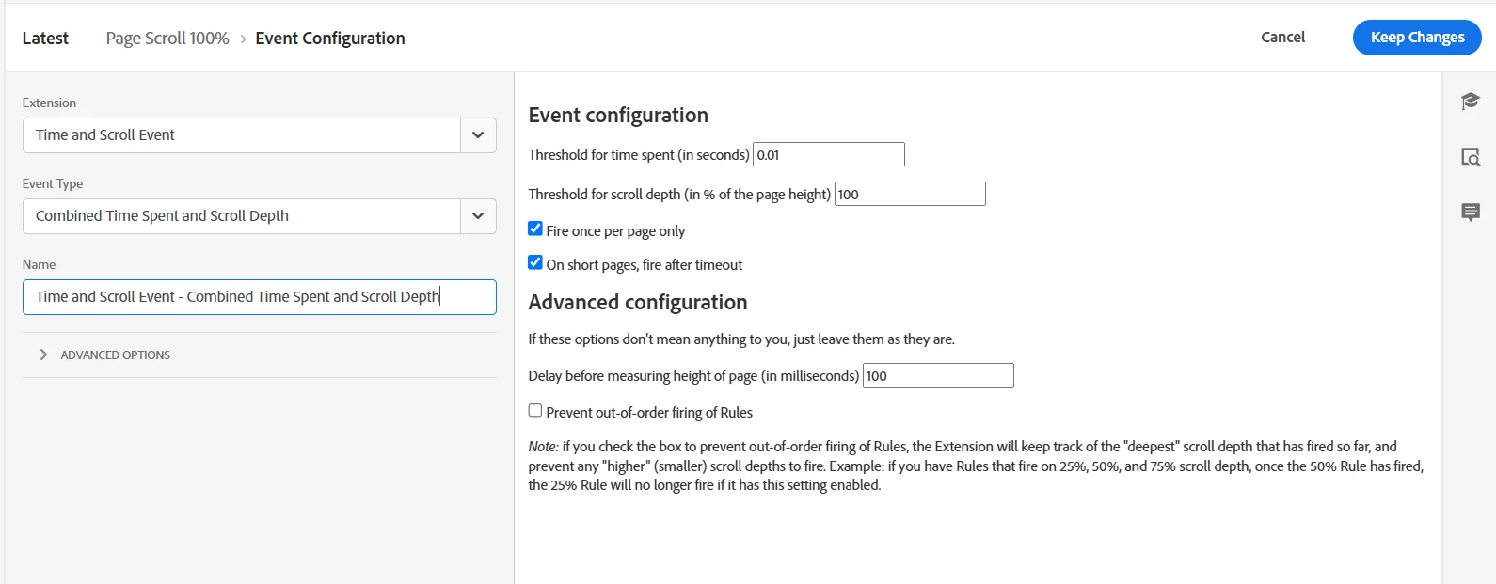Click the Note paragraph about out-of-order firing

(976, 466)
